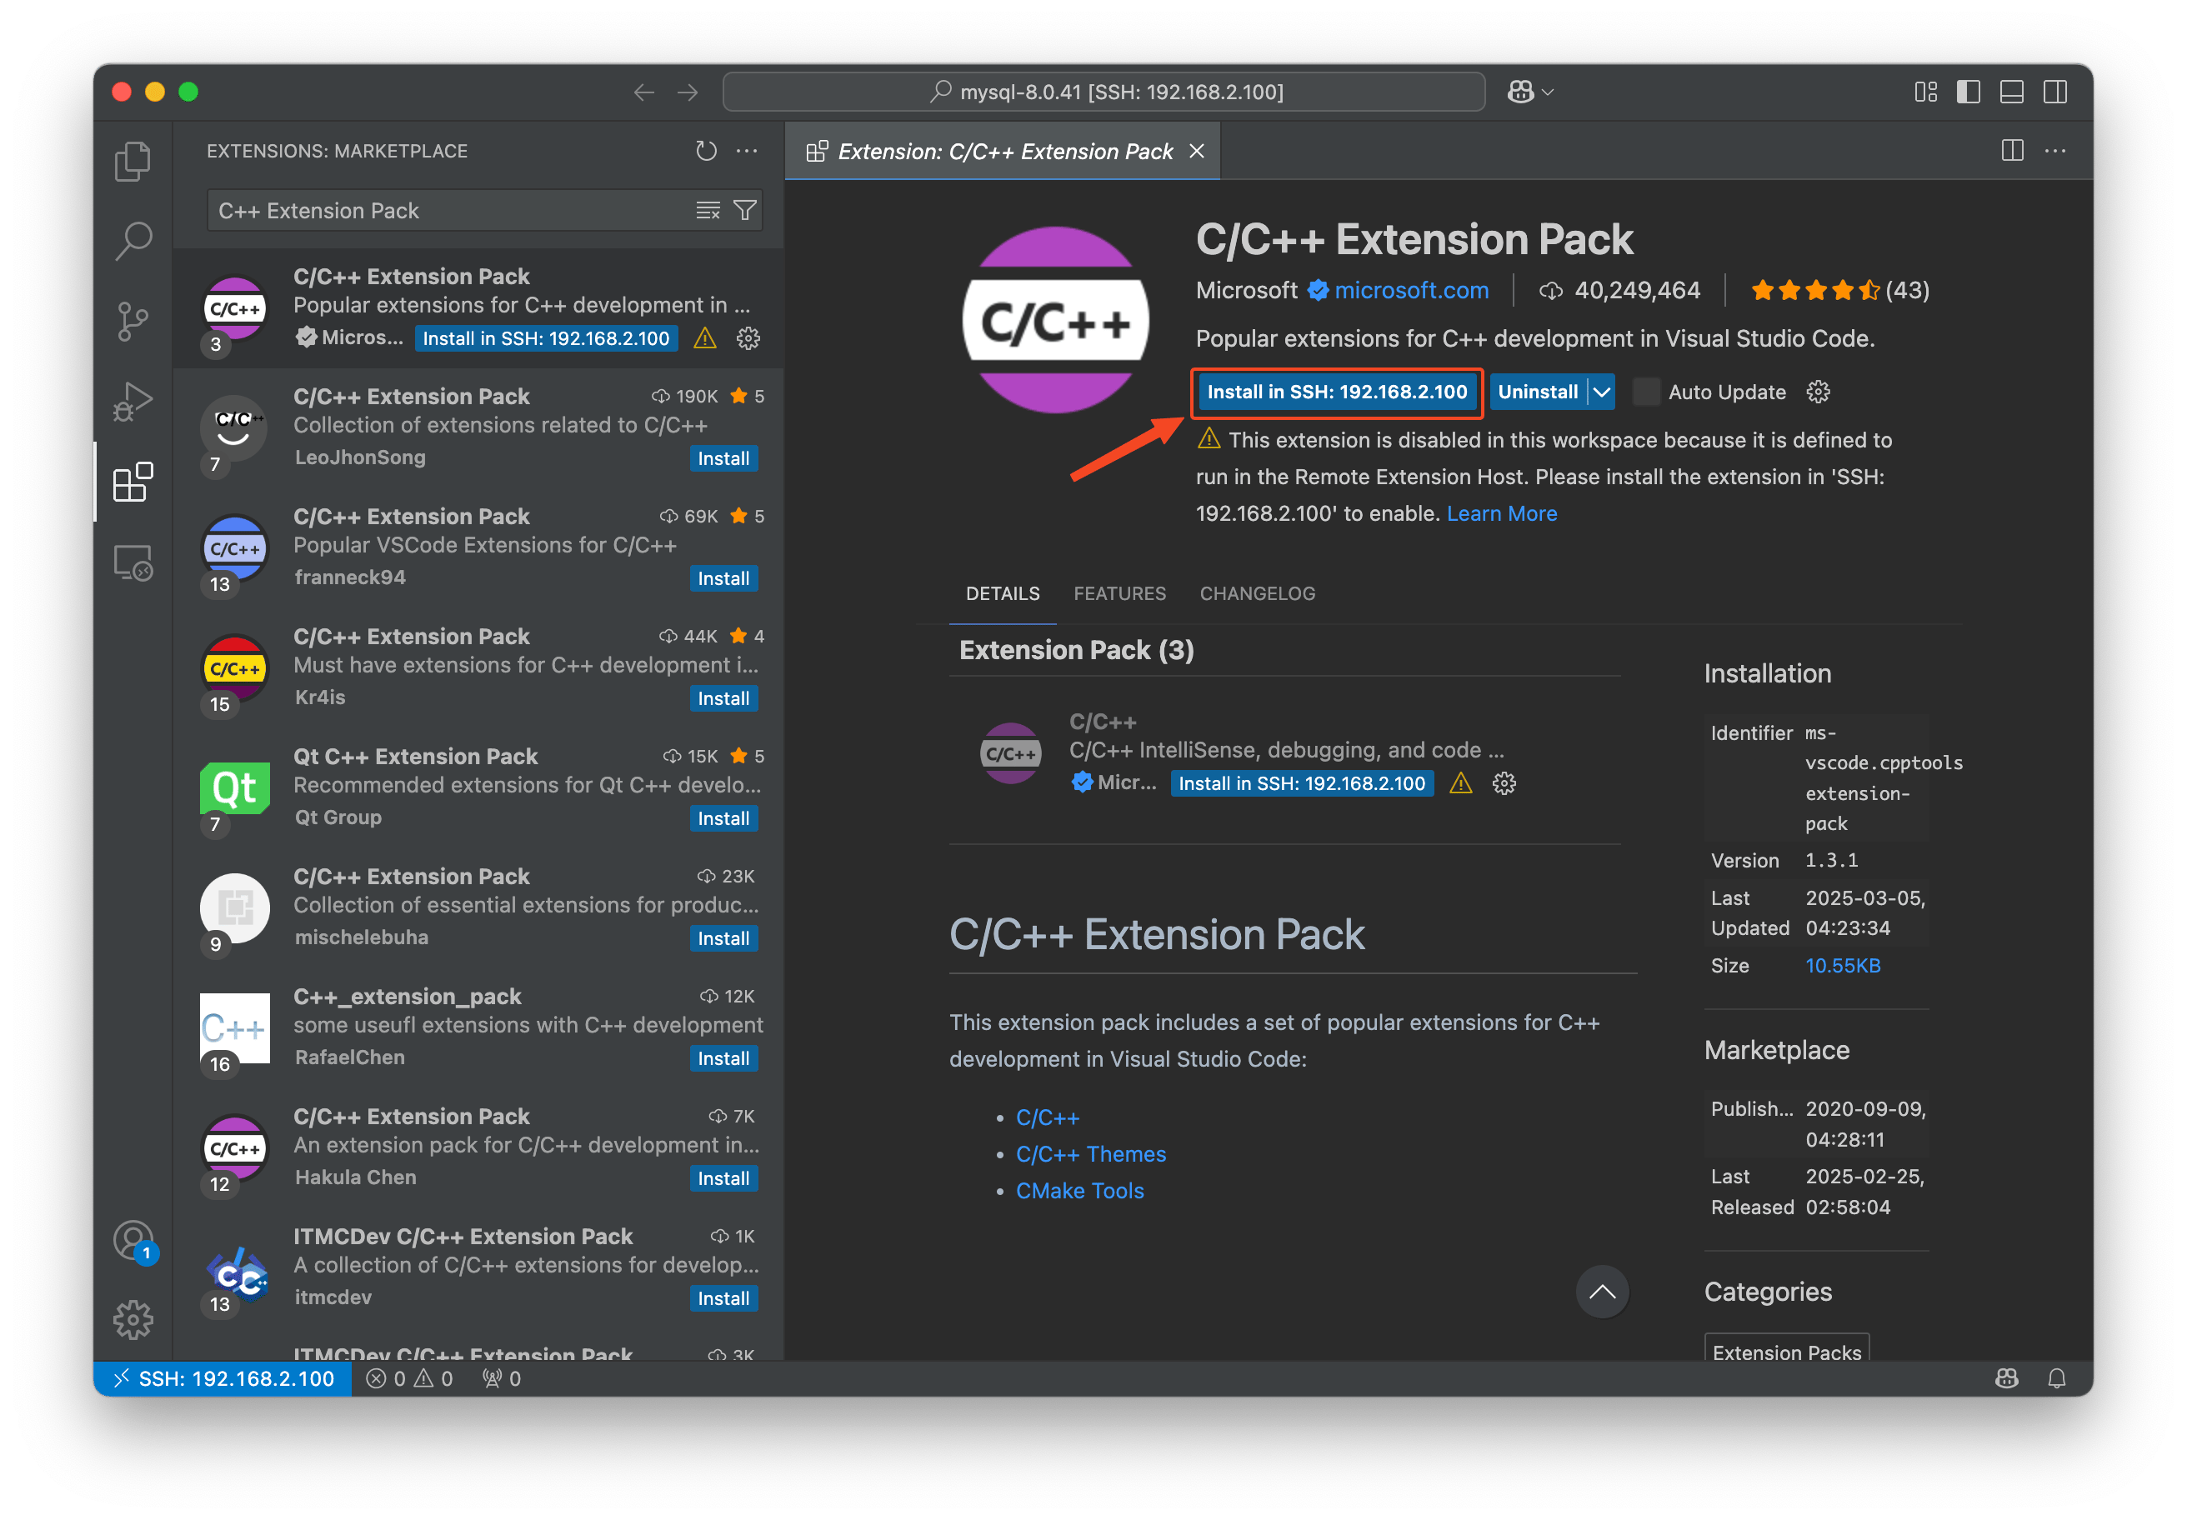Open the Search view in activity bar
Viewport: 2187px width, 1520px height.
tap(133, 241)
